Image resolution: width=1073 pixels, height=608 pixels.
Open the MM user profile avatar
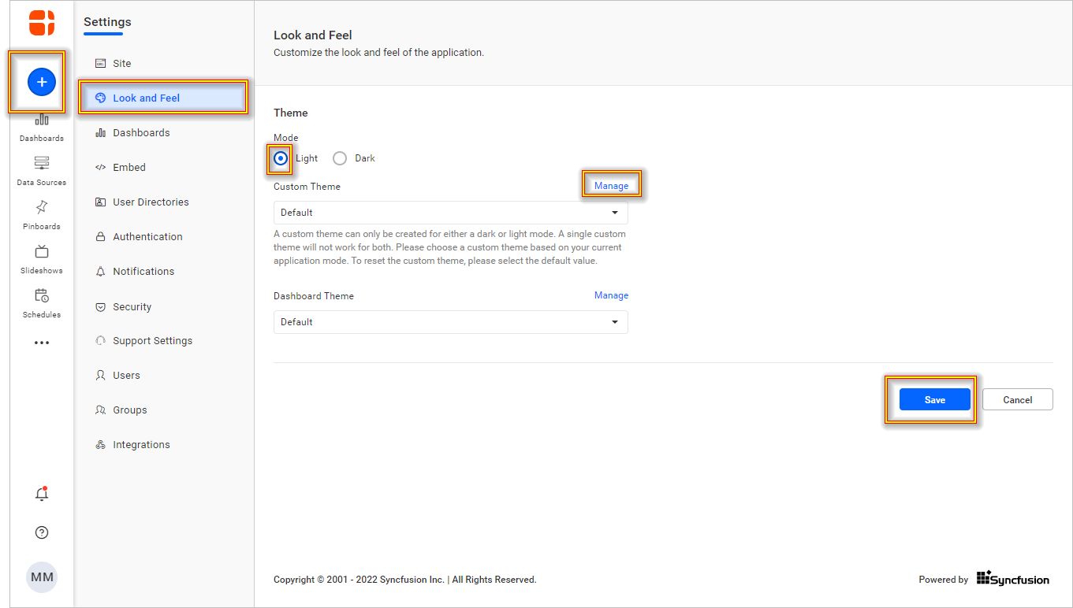(42, 577)
